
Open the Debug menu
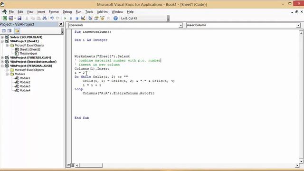click(x=67, y=12)
